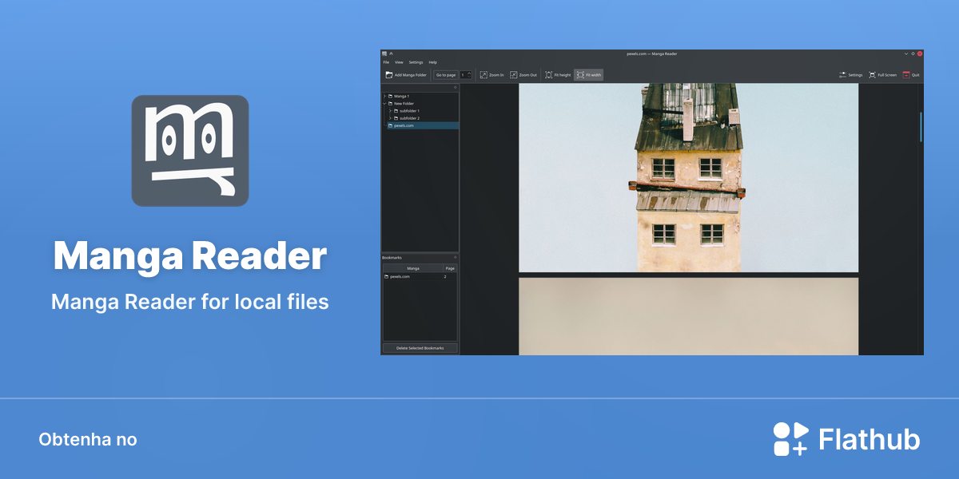
Task: Click the Fit height toolbar icon
Action: click(549, 75)
